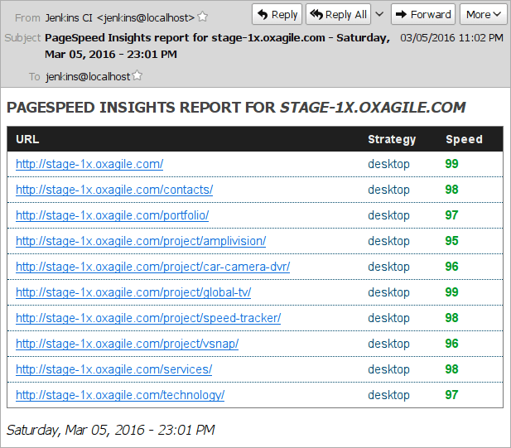
Task: Star the Jenkins CI sender contact
Action: pyautogui.click(x=203, y=17)
